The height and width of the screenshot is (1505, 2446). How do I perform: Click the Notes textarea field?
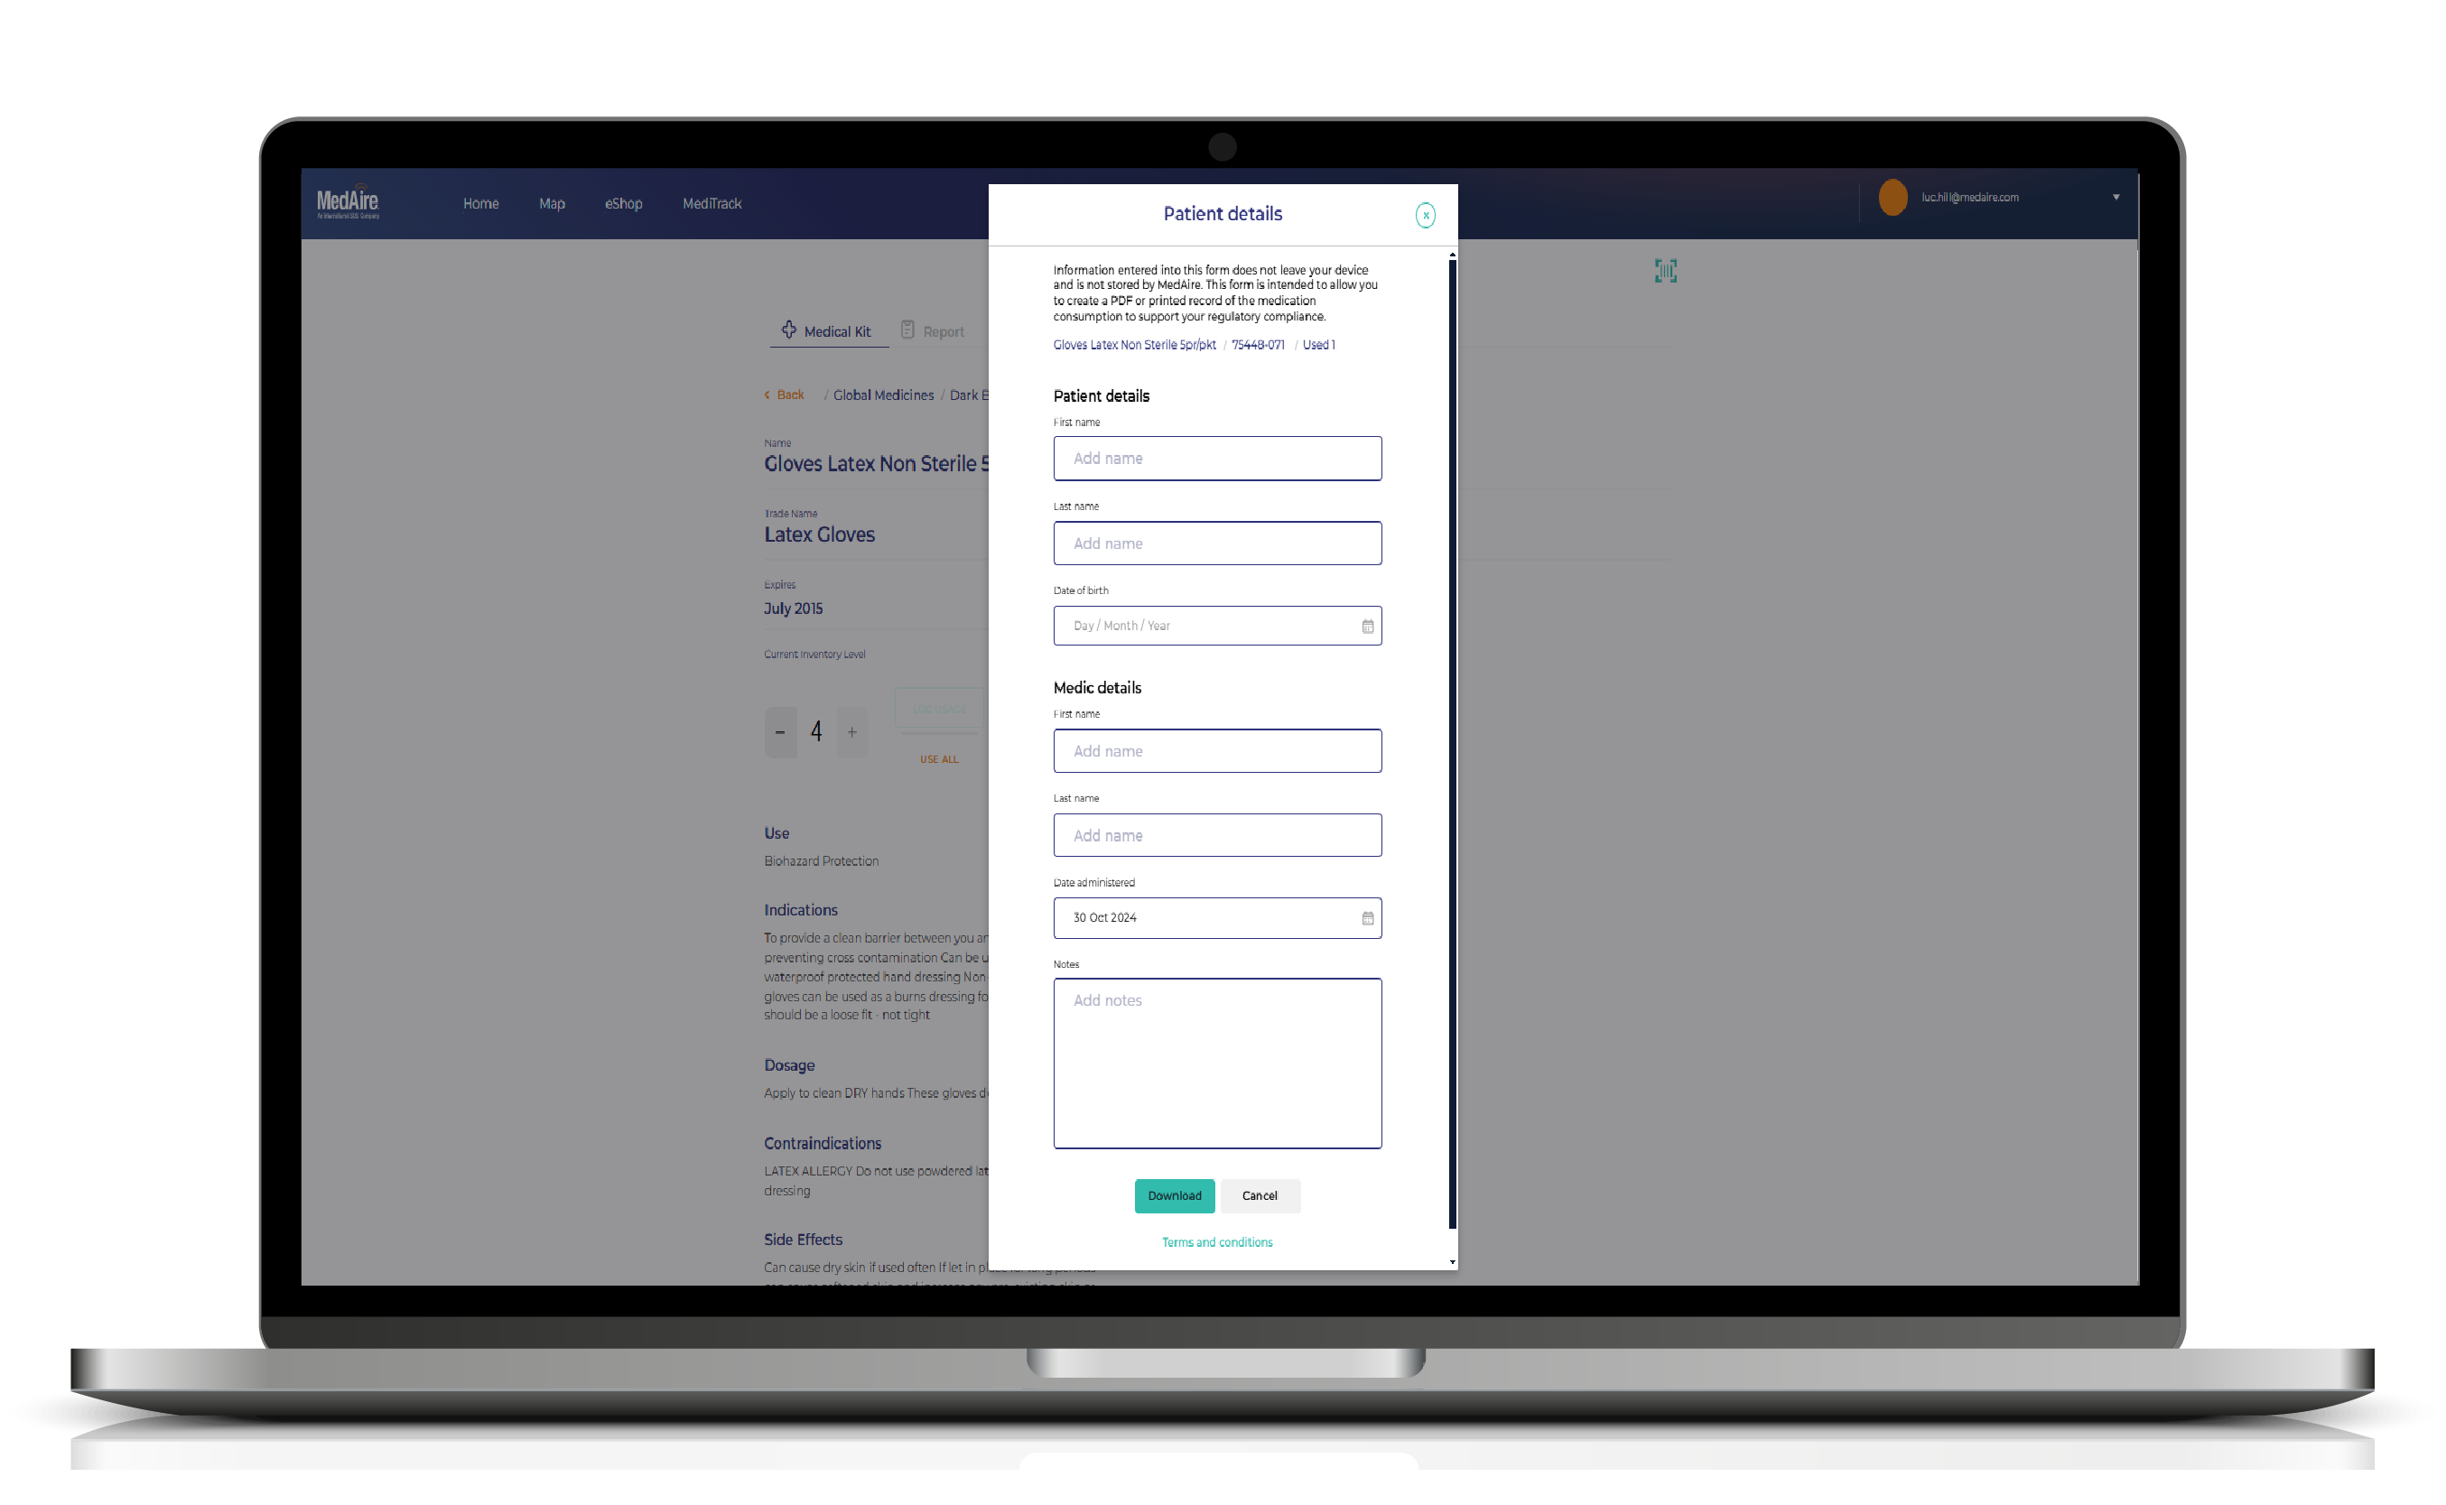(1218, 1063)
